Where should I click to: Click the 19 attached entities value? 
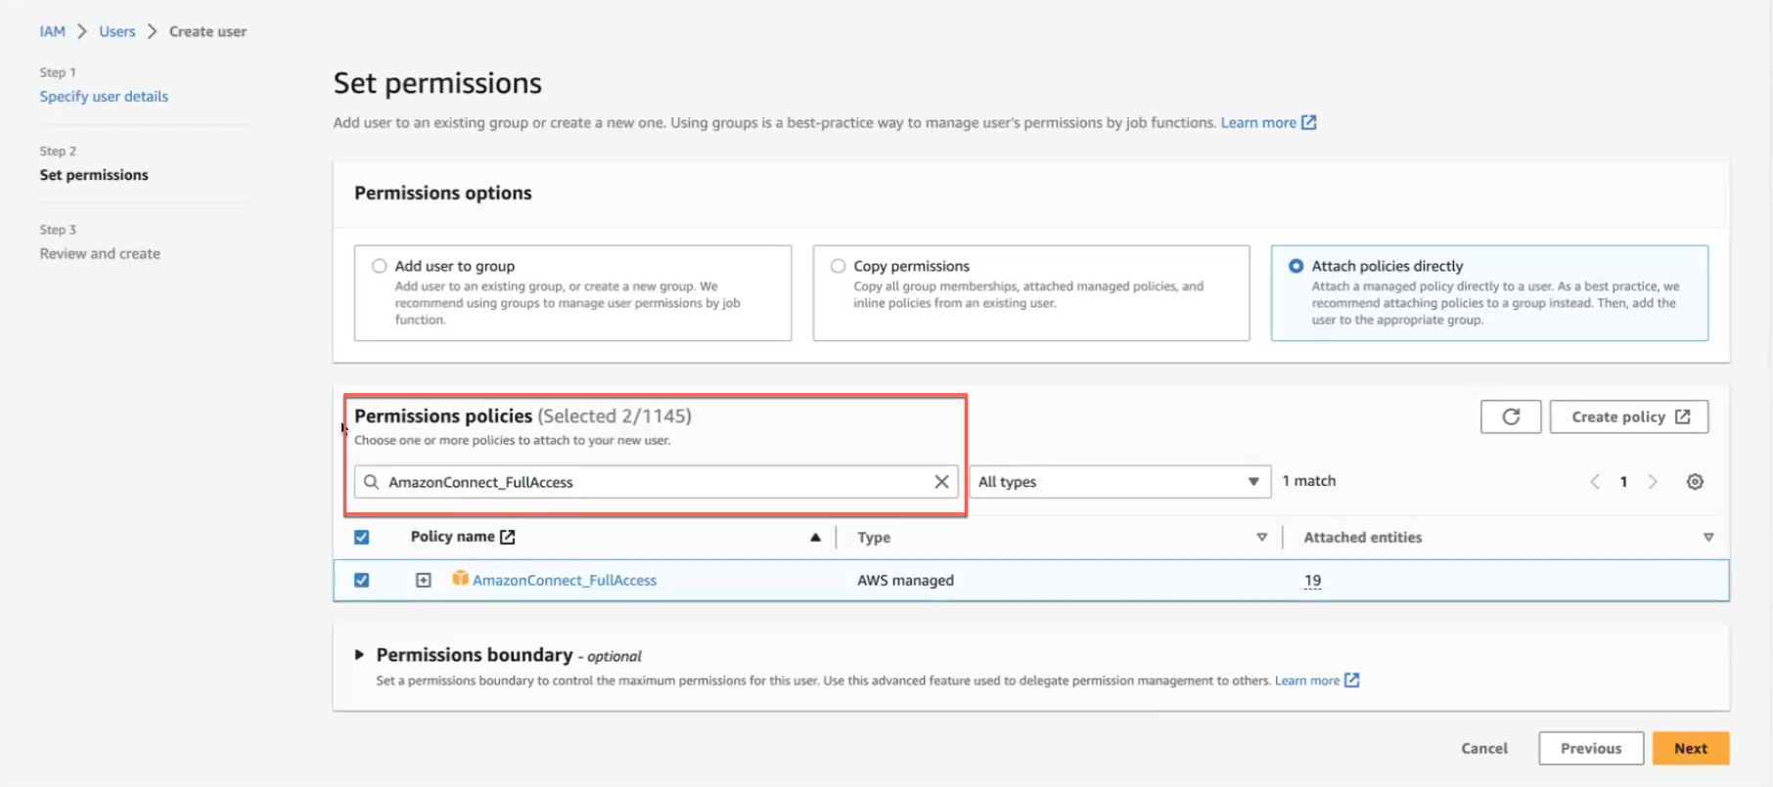coord(1312,581)
